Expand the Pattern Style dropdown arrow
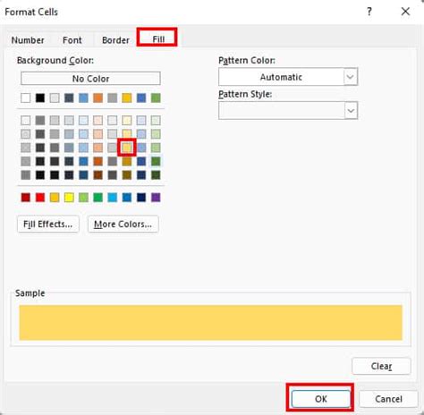This screenshot has height=415, width=424. click(x=351, y=111)
